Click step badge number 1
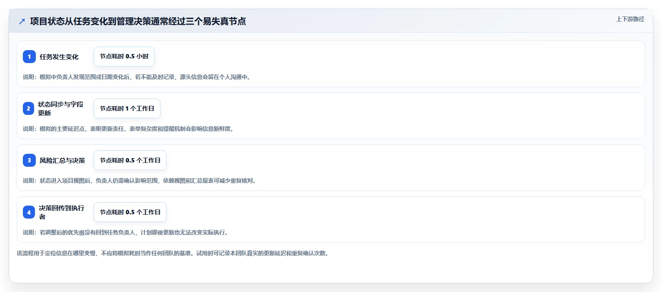 pyautogui.click(x=29, y=57)
